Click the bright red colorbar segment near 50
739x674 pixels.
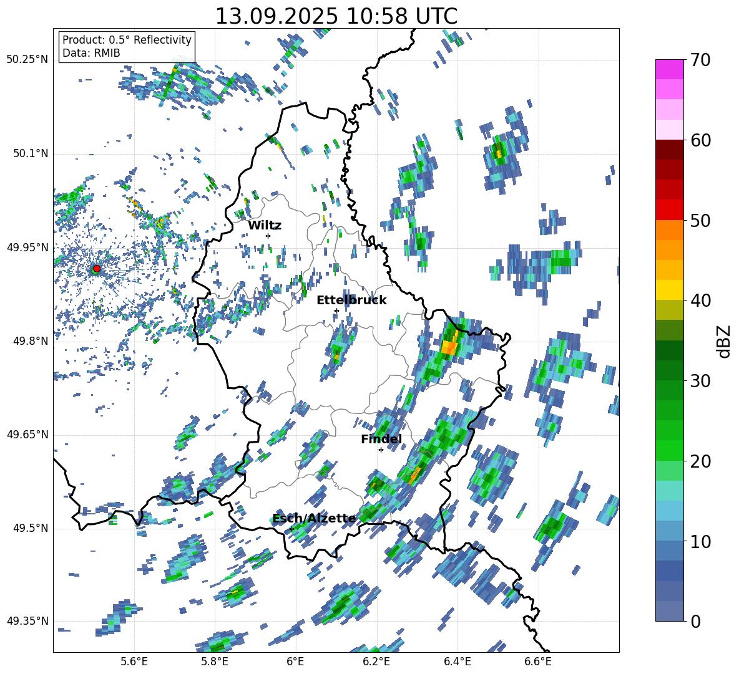point(669,210)
